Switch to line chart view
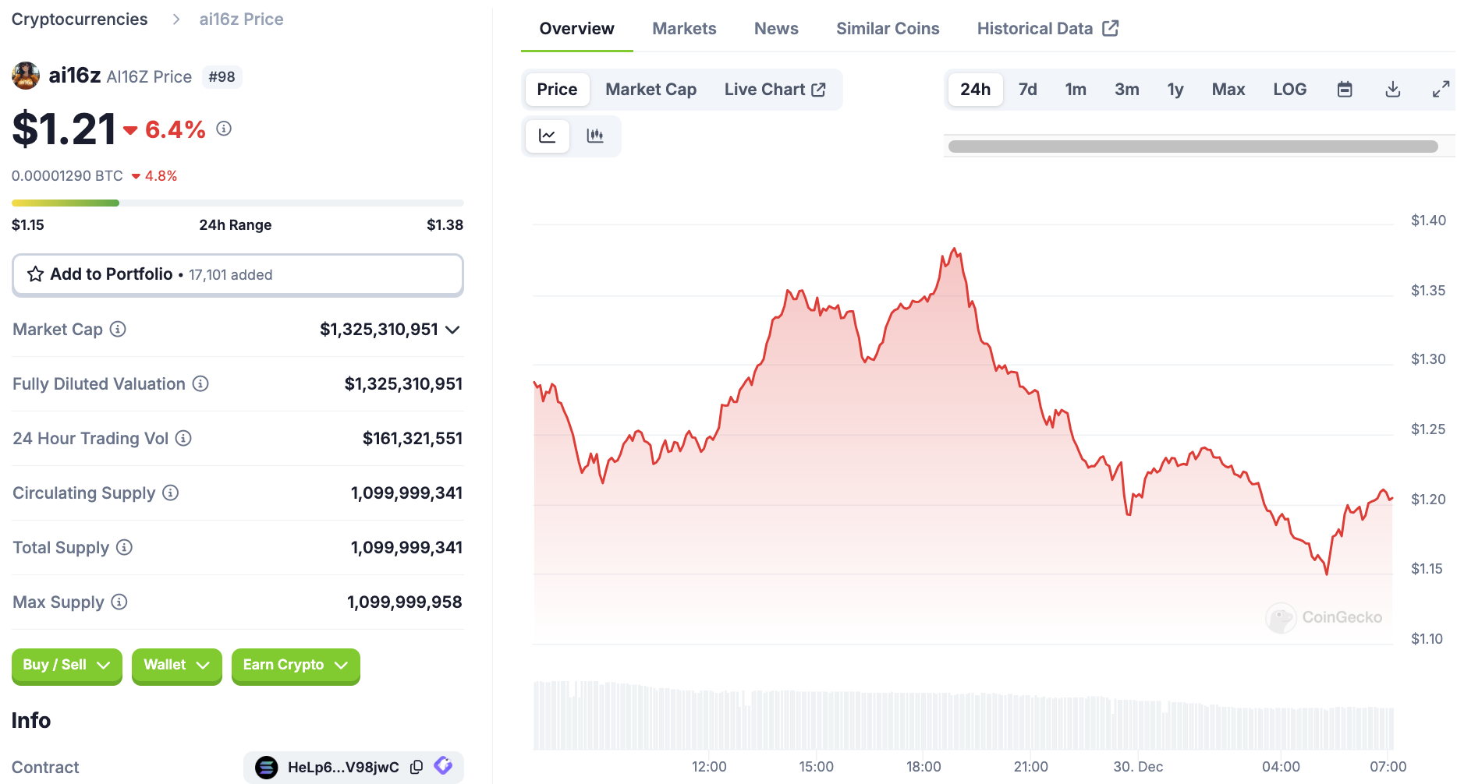This screenshot has height=784, width=1457. click(x=548, y=136)
